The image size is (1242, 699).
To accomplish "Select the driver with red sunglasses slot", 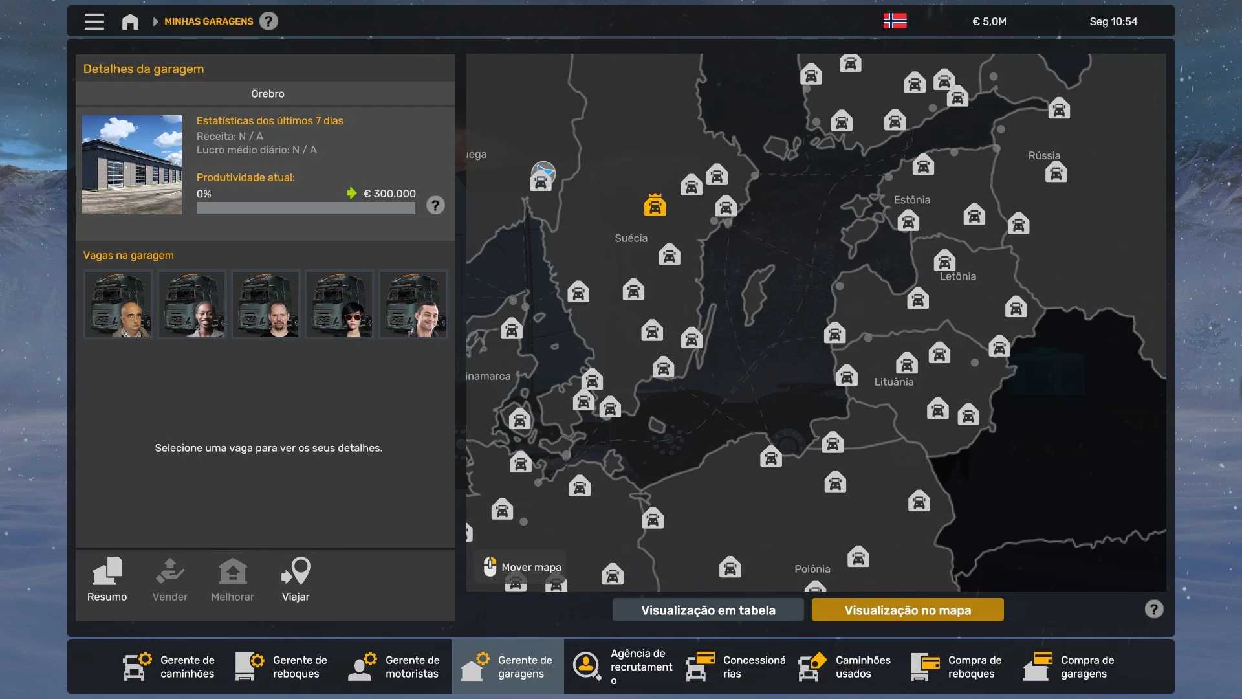I will click(340, 305).
